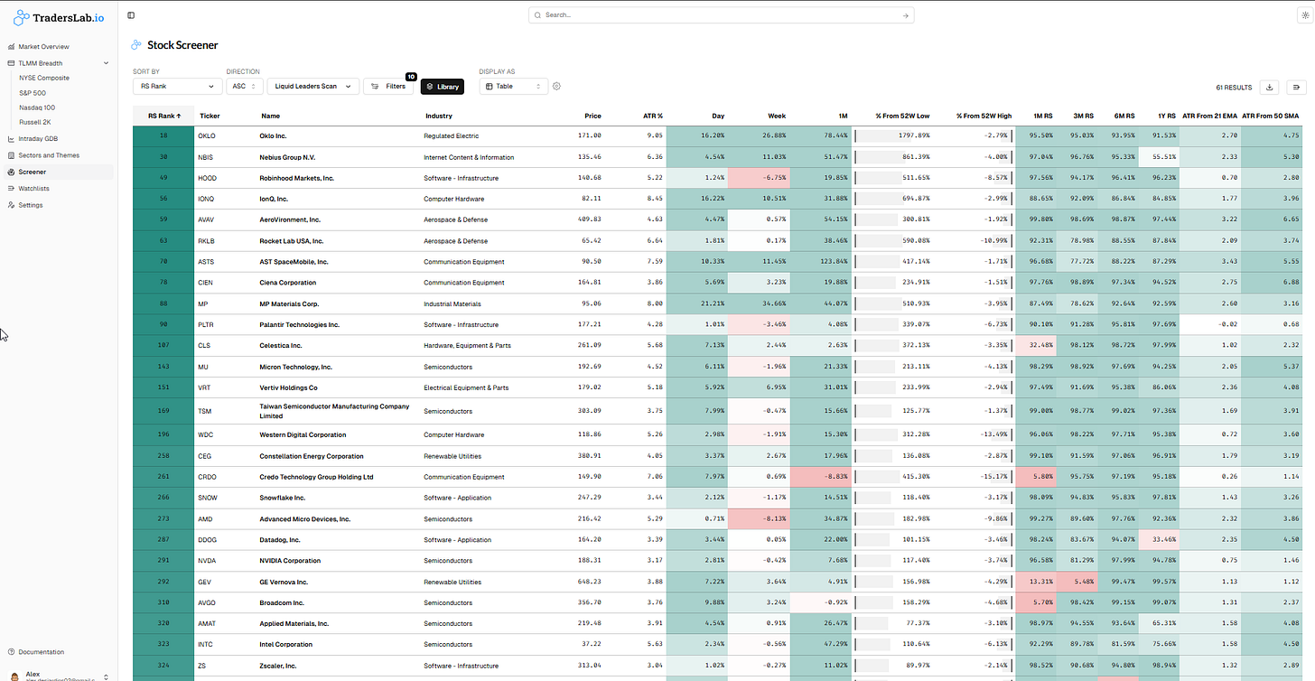This screenshot has width=1315, height=681.
Task: Click the Regulated Electric industry cell
Action: tap(452, 135)
